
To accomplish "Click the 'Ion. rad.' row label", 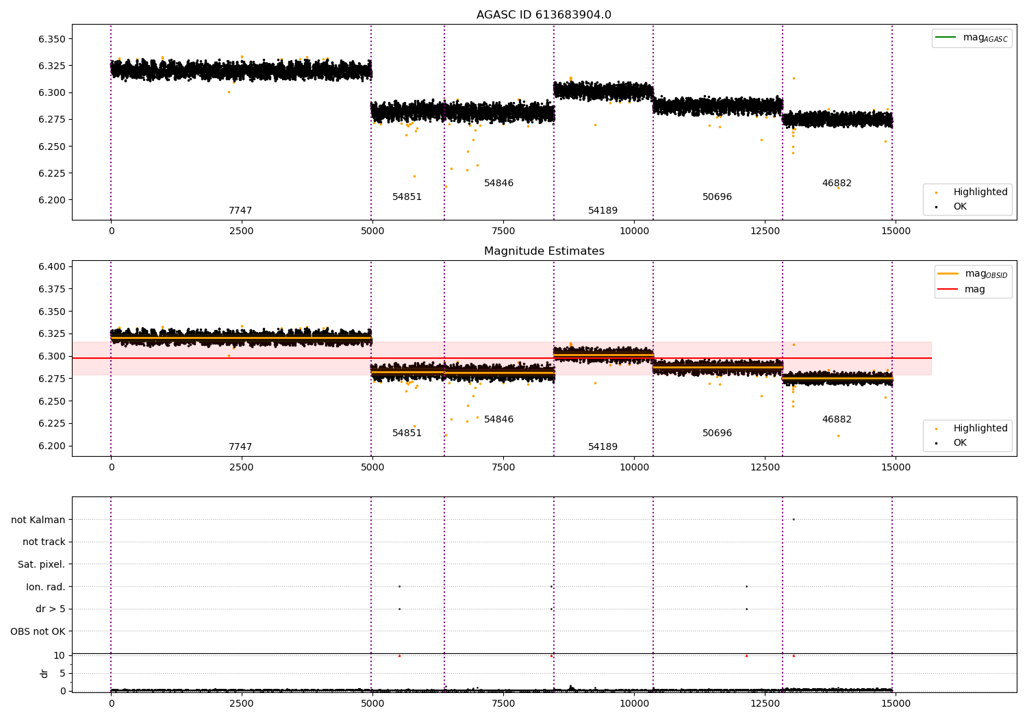I will click(46, 587).
